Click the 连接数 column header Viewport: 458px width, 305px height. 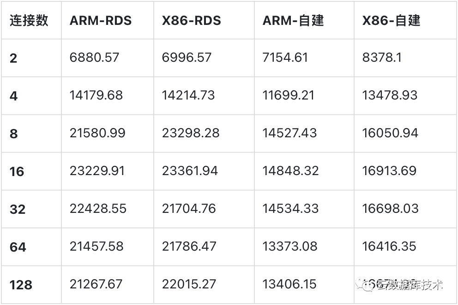29,21
